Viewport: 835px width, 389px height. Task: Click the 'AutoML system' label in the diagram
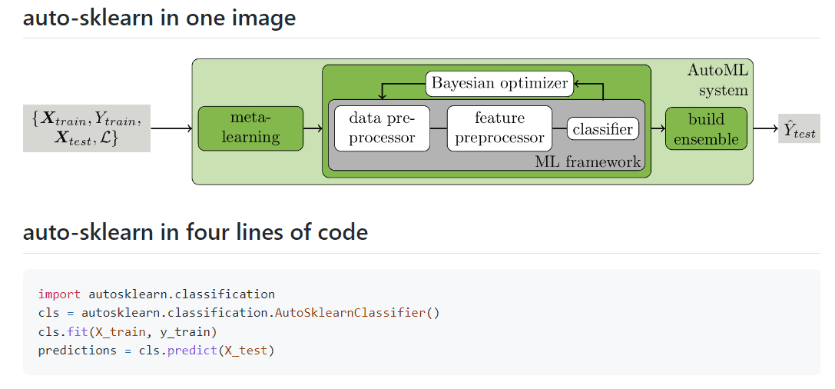pos(717,80)
